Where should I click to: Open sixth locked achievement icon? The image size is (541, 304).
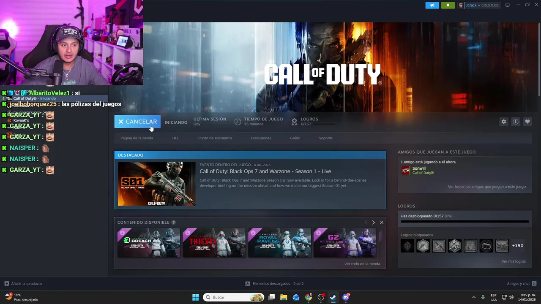[x=486, y=246]
